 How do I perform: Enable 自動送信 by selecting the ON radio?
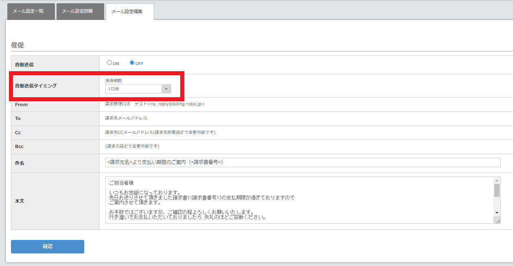click(109, 63)
